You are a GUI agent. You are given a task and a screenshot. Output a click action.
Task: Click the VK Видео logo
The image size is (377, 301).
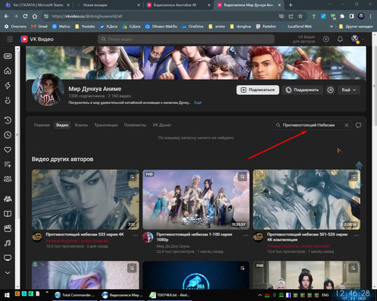click(37, 39)
